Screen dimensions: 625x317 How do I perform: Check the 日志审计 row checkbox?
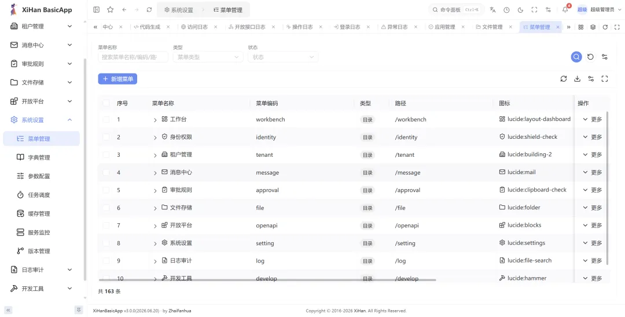[x=106, y=260]
